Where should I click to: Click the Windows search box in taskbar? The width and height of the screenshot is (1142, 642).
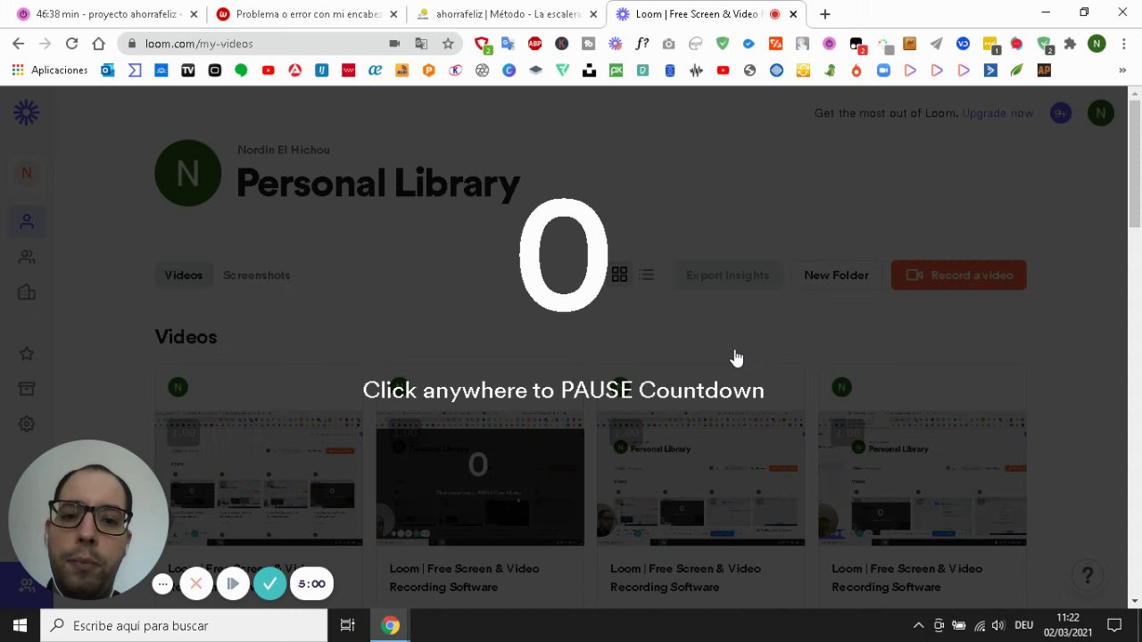pos(184,626)
